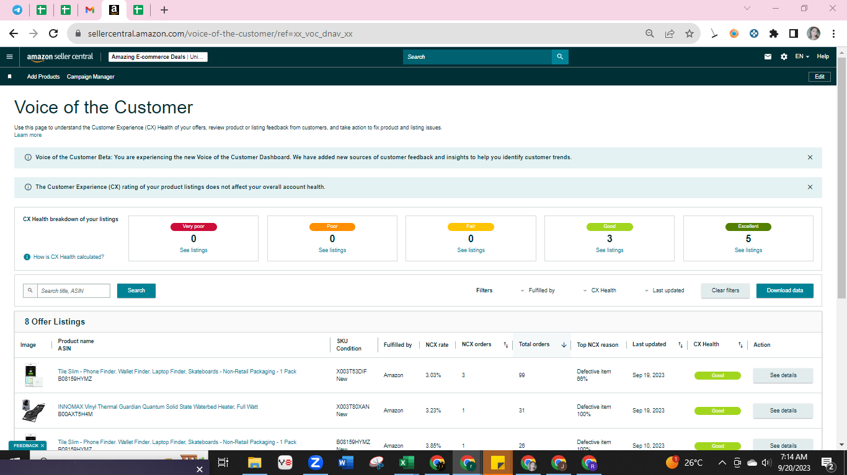See listings under Very poor
Image resolution: width=847 pixels, height=475 pixels.
pyautogui.click(x=193, y=250)
